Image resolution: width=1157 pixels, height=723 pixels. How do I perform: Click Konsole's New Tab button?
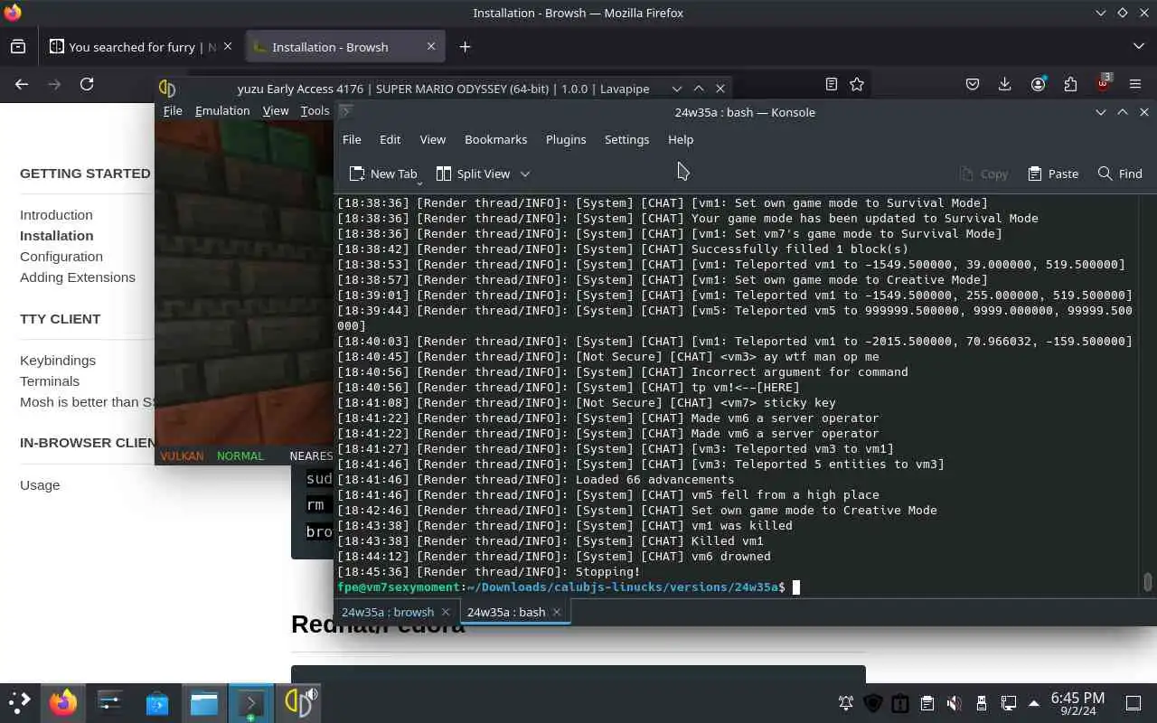click(383, 174)
